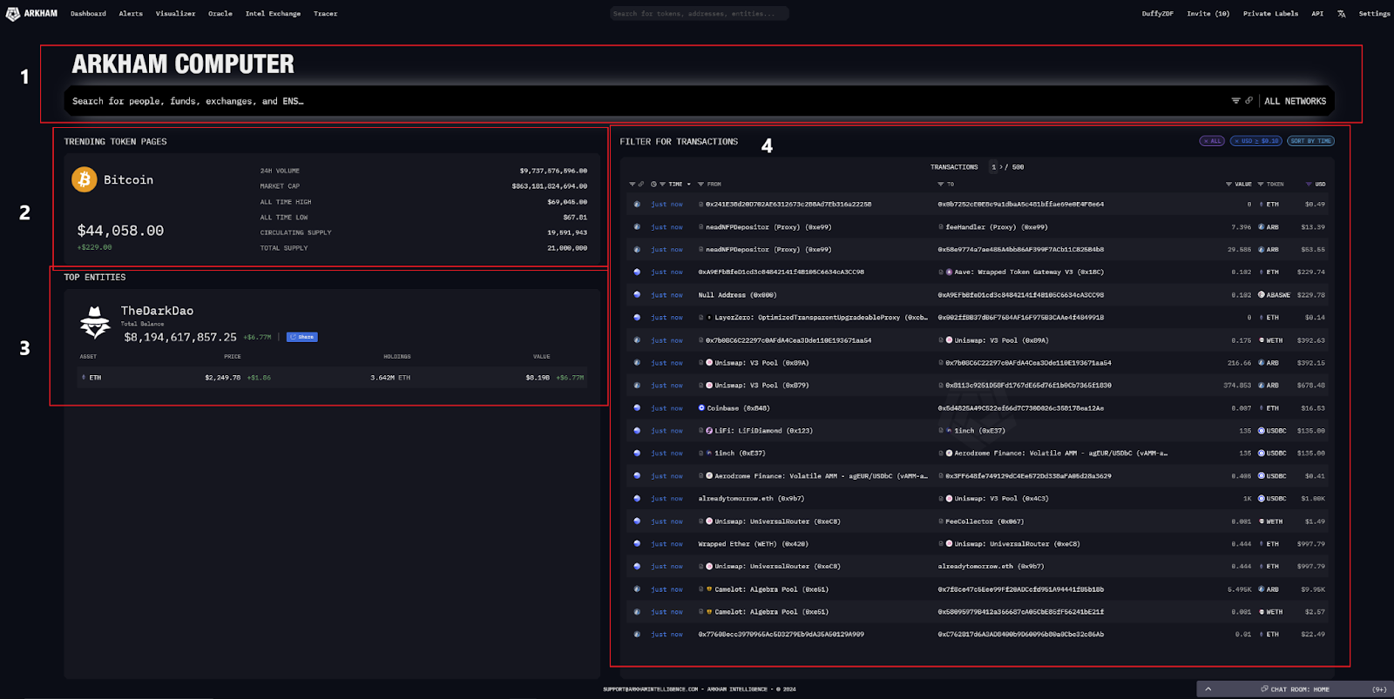Image resolution: width=1394 pixels, height=699 pixels.
Task: Open the Visualizer nav item
Action: (175, 14)
